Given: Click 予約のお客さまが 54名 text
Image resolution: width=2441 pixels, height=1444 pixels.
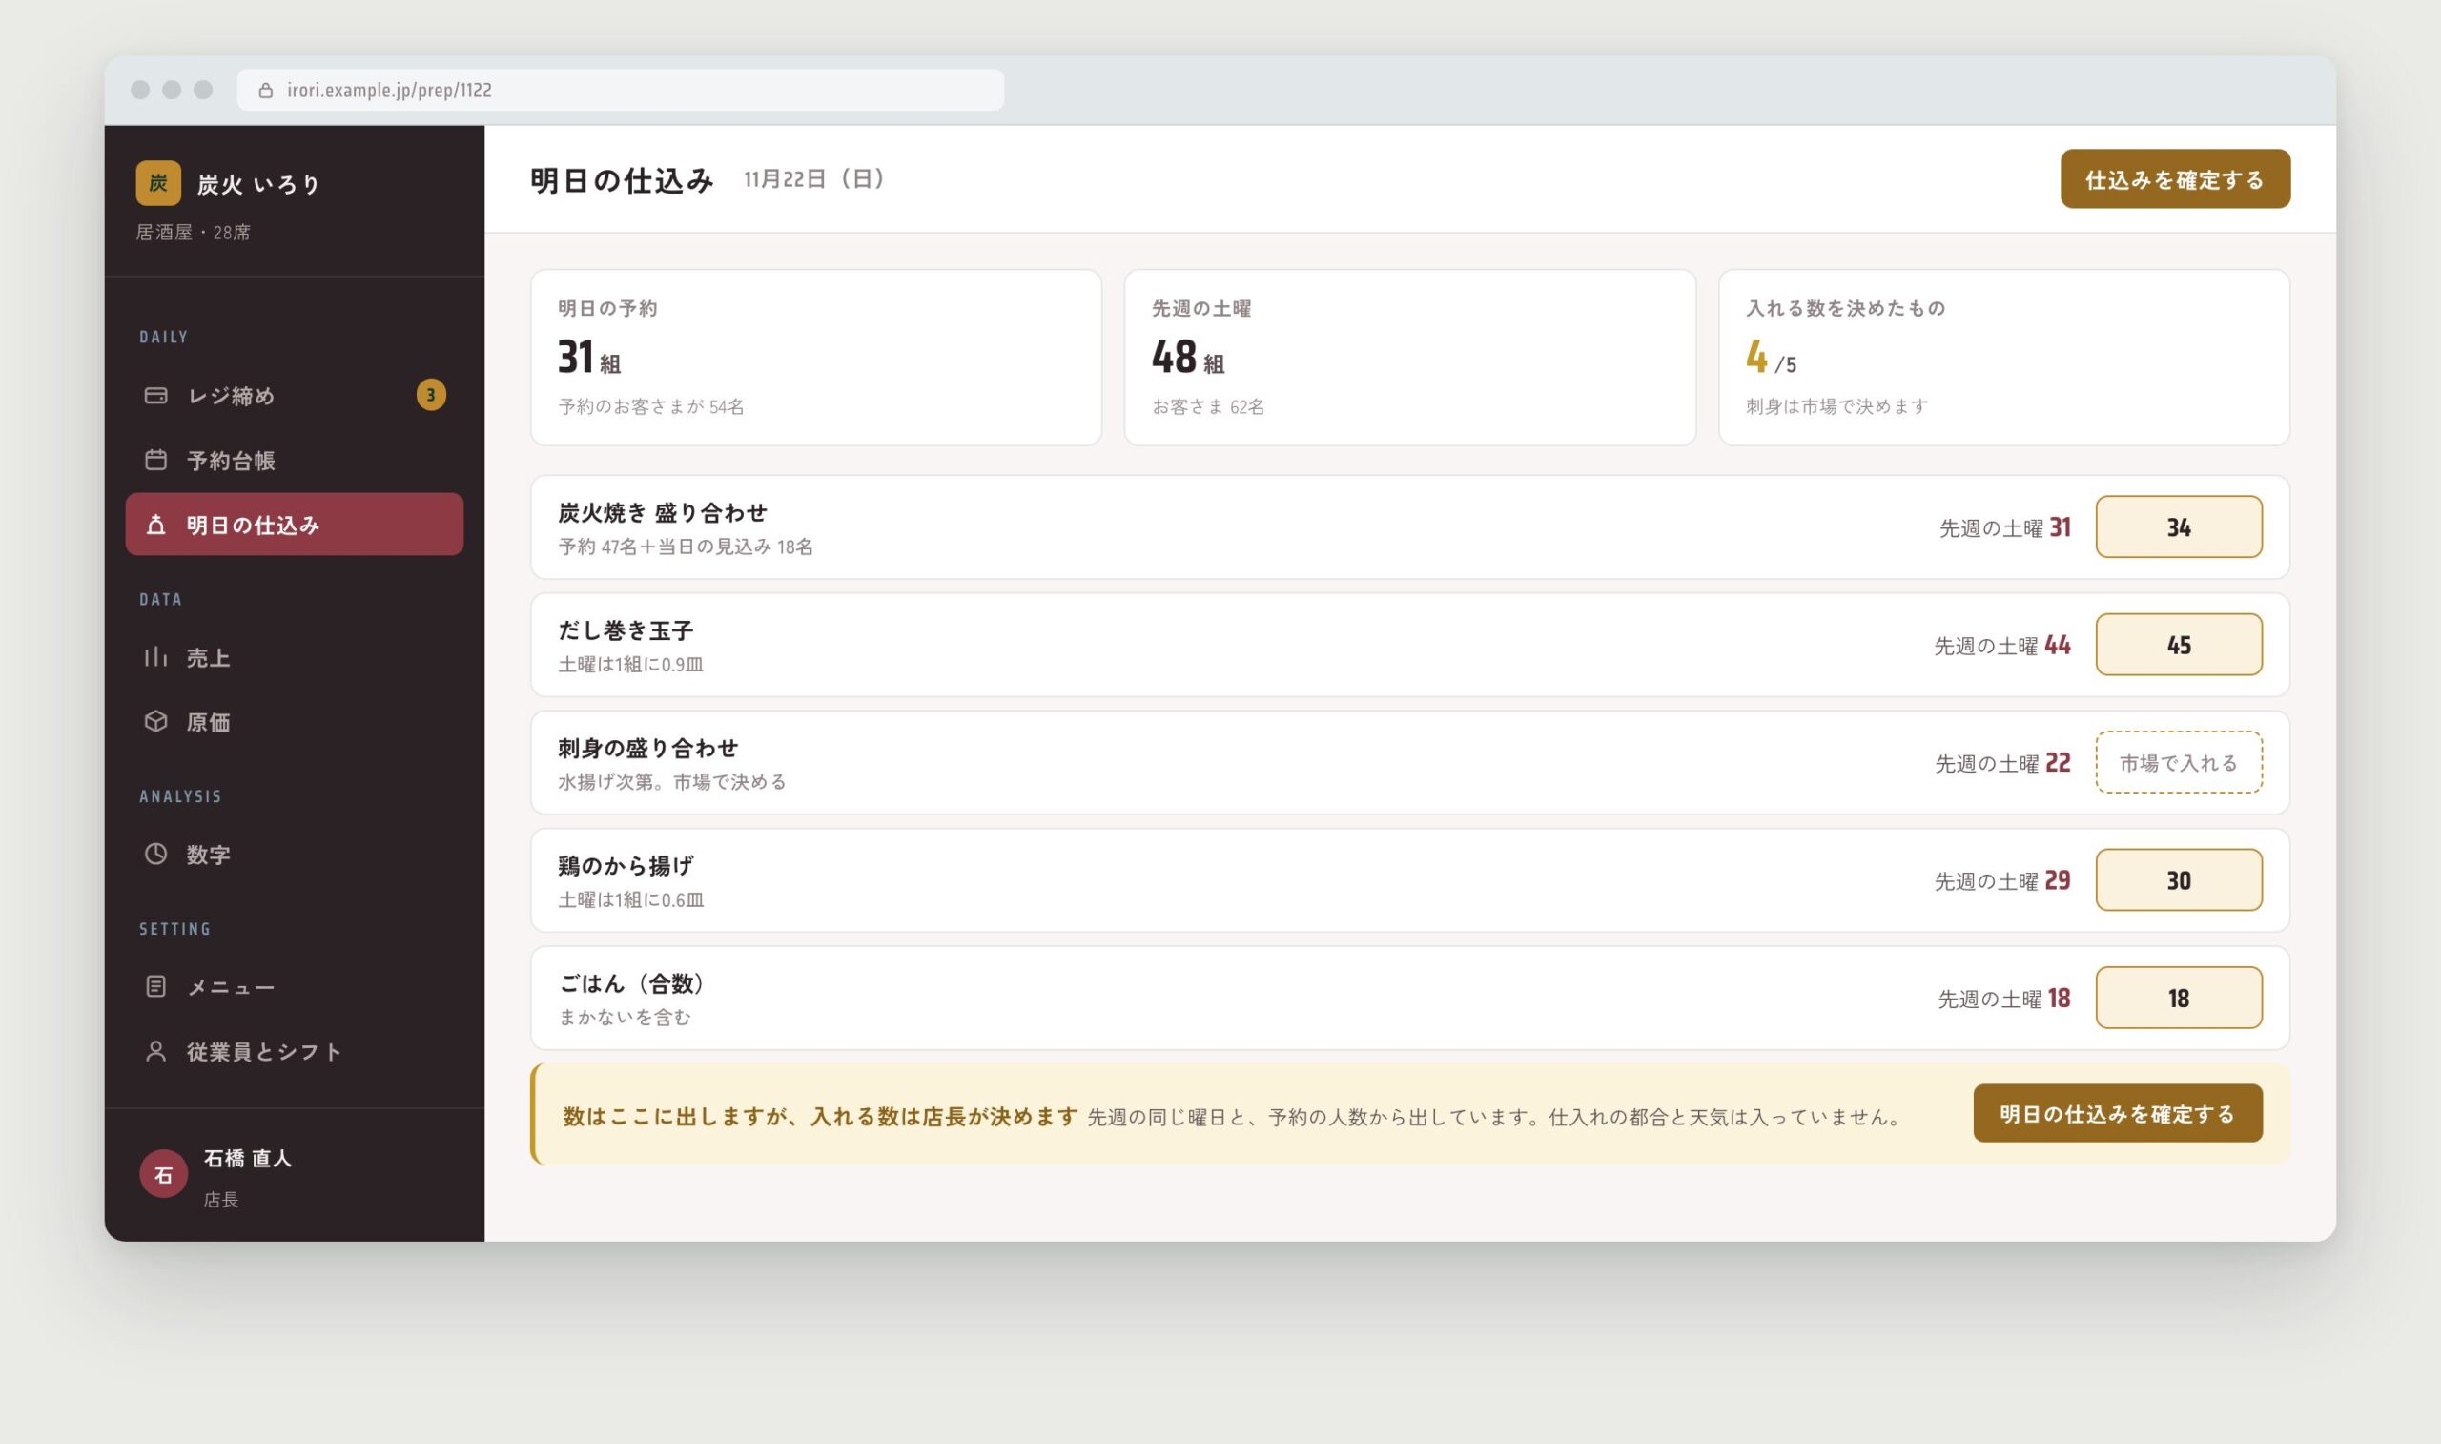Looking at the screenshot, I should pyautogui.click(x=650, y=406).
